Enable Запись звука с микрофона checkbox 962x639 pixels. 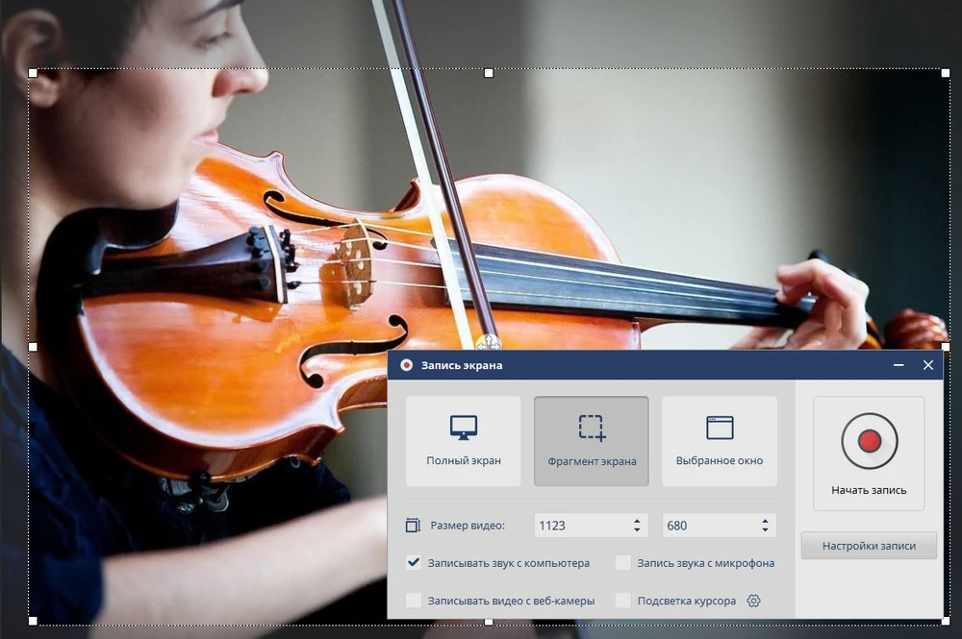pos(622,563)
